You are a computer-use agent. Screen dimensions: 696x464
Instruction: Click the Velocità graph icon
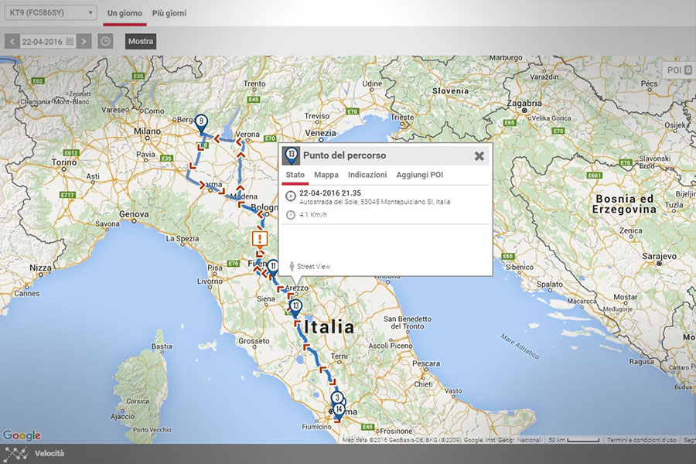[16, 453]
